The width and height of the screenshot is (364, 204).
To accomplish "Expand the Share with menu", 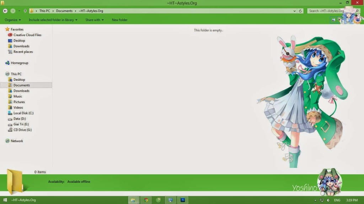I will click(94, 20).
